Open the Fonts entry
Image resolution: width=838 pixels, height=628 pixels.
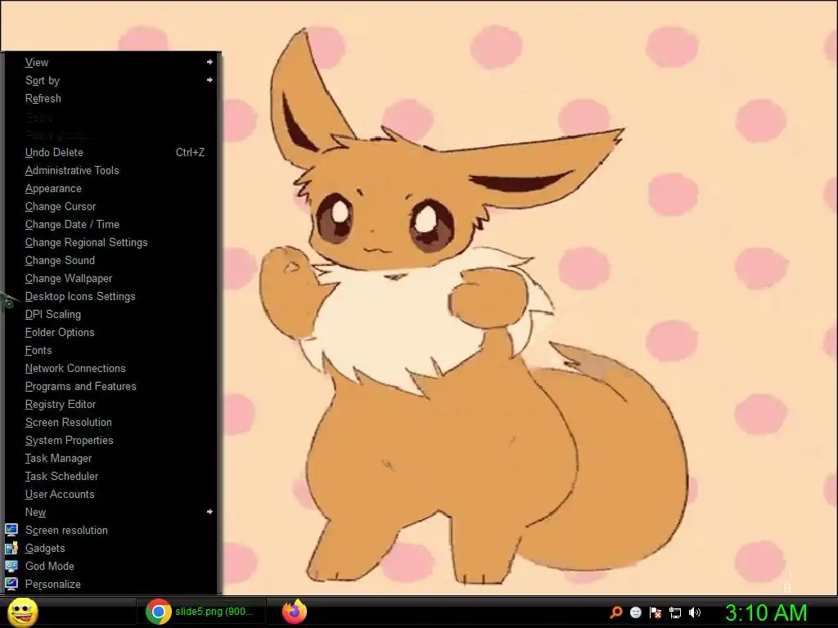(111, 350)
